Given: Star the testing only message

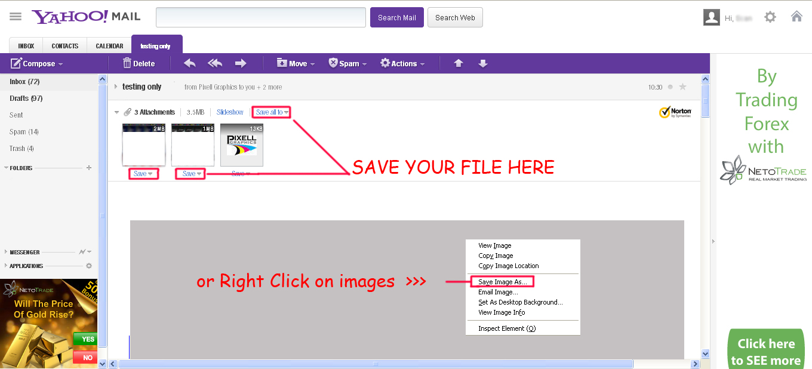Looking at the screenshot, I should pos(683,87).
